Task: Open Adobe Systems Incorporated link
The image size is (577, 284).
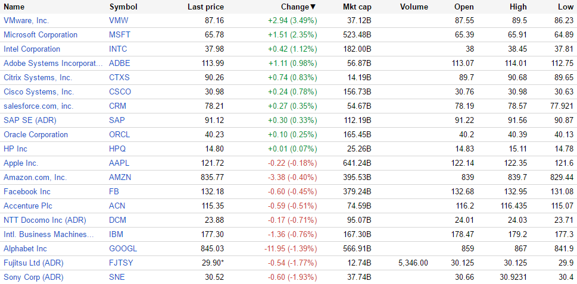Action: pos(53,63)
